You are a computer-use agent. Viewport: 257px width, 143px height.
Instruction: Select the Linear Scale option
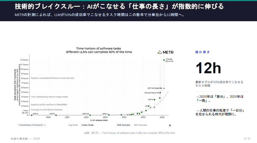coord(88,125)
